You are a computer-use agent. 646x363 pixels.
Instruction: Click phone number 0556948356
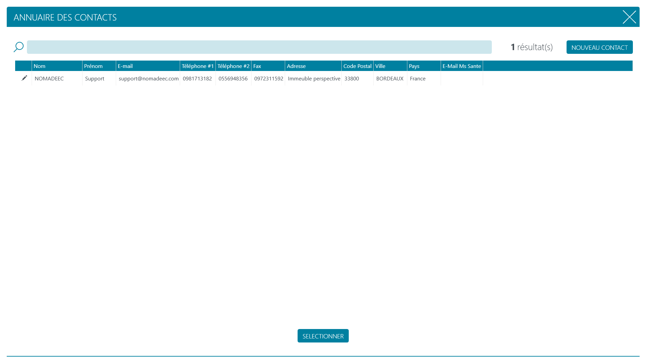(233, 78)
